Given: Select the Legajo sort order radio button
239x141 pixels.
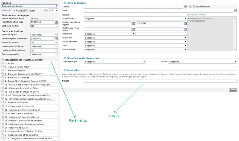Looking at the screenshot, I should [27, 10].
